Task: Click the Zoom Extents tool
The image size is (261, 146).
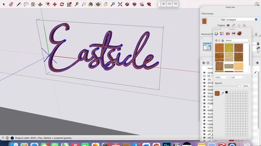Action: click(120, 4)
